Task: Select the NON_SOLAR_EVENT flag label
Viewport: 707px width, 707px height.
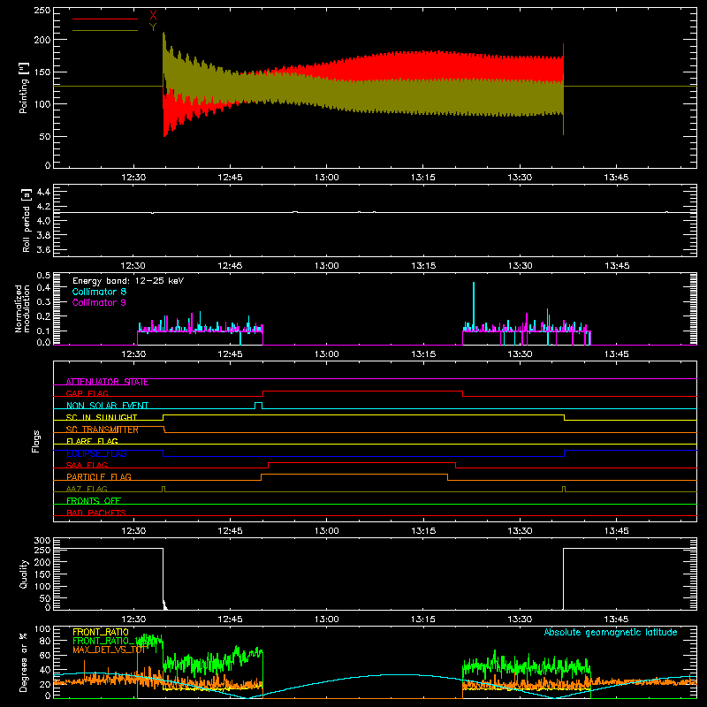Action: click(107, 406)
